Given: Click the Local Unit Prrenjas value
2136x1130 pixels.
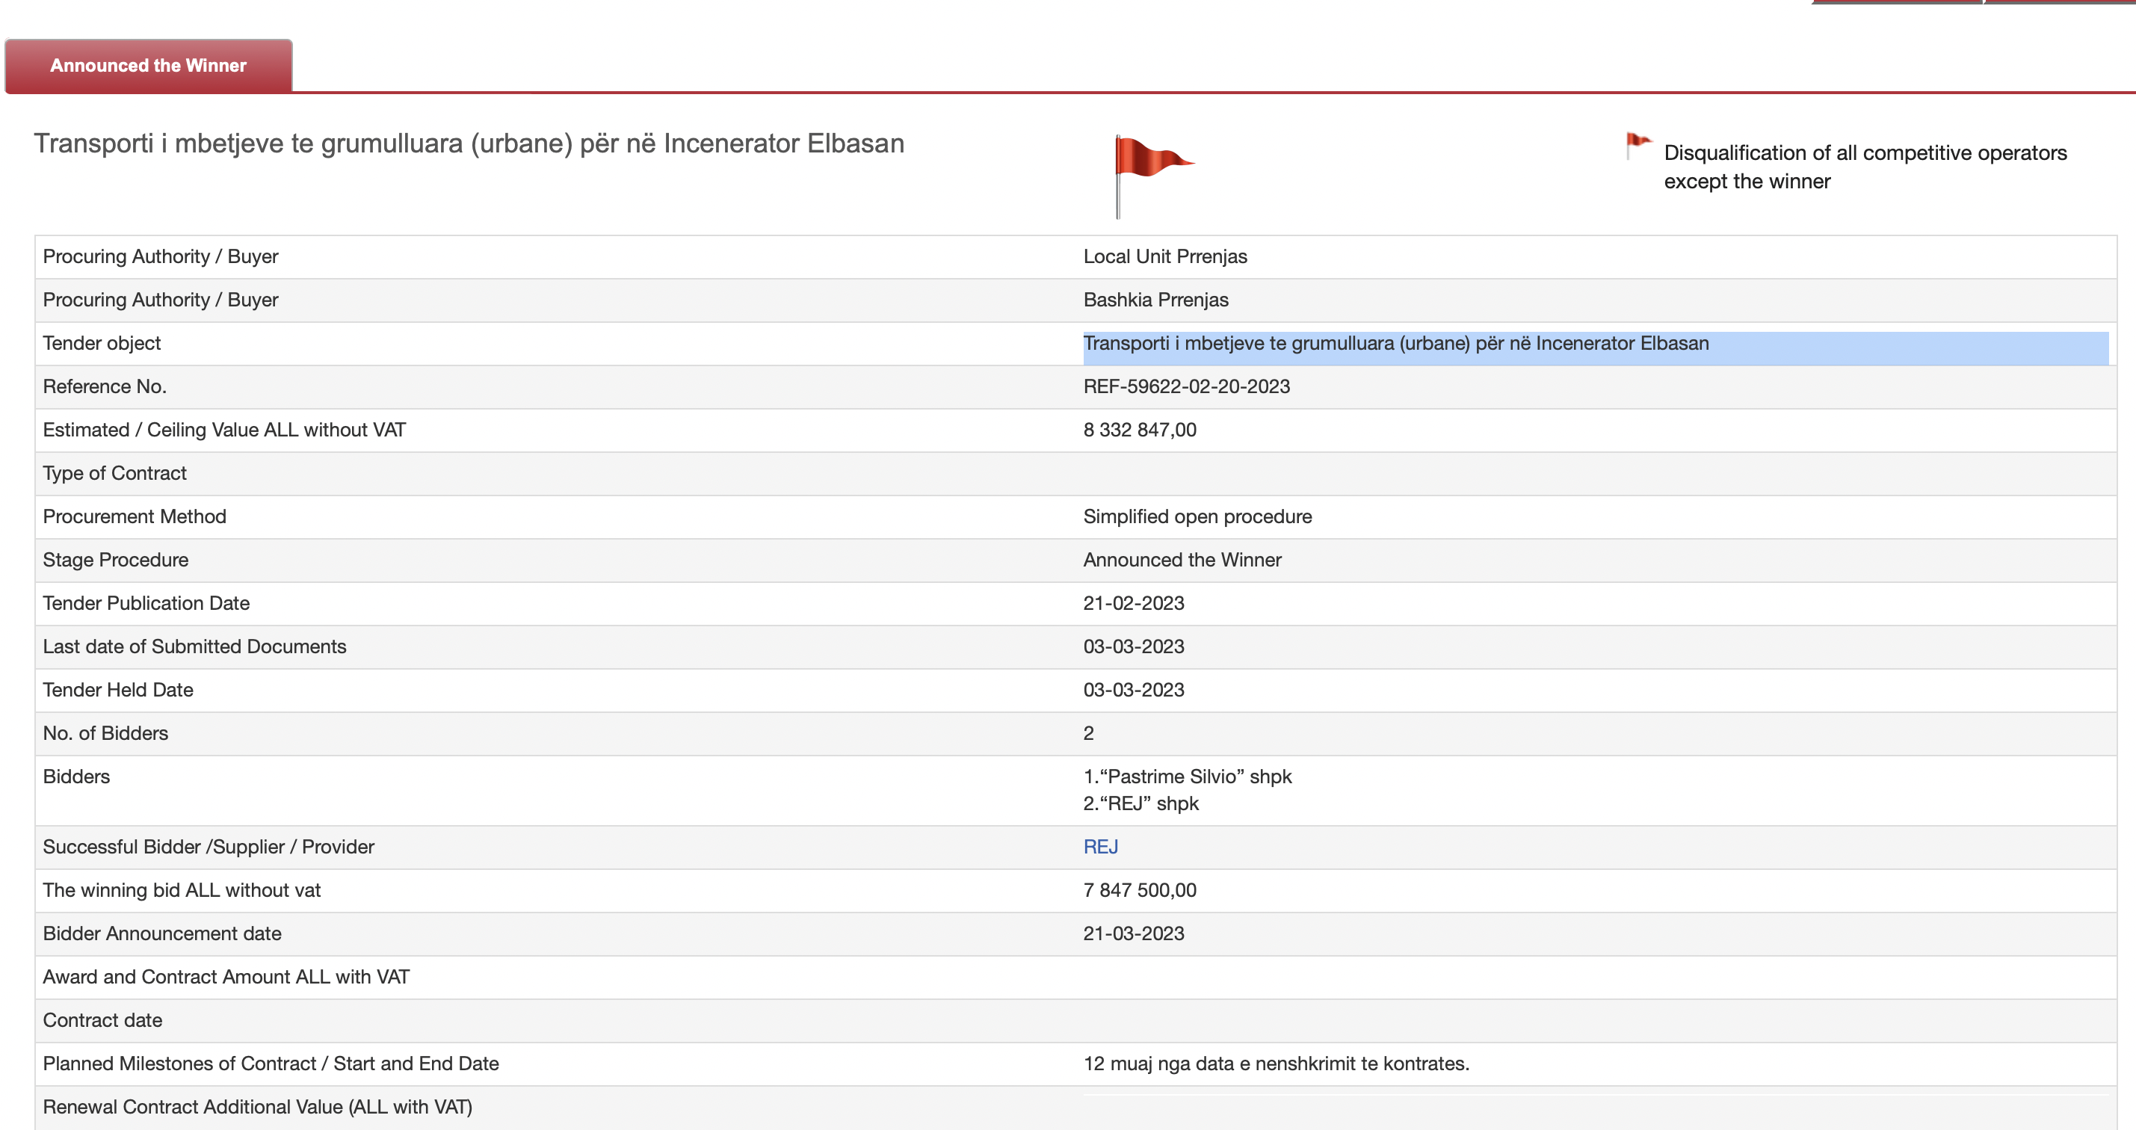Looking at the screenshot, I should pos(1164,256).
